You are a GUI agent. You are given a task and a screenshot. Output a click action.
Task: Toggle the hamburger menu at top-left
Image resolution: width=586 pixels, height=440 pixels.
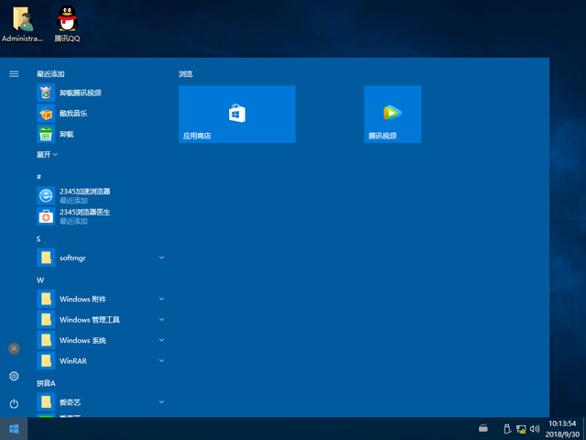pos(14,73)
